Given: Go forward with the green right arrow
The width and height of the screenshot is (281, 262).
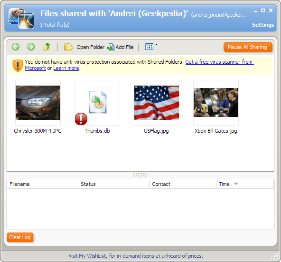Looking at the screenshot, I should [31, 47].
